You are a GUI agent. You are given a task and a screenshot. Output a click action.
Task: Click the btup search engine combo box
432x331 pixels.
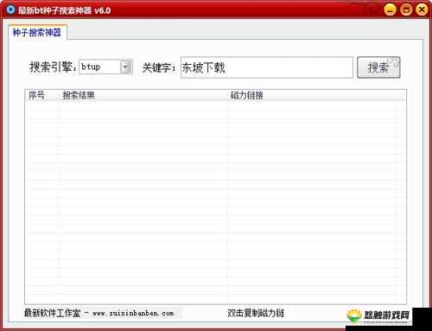click(x=105, y=67)
